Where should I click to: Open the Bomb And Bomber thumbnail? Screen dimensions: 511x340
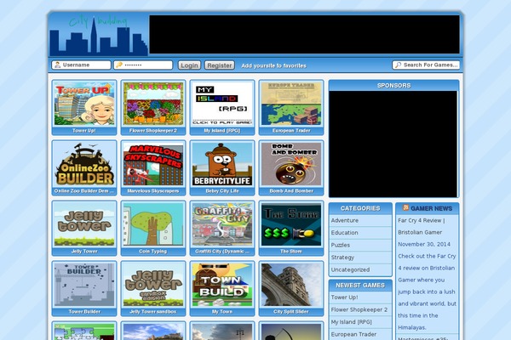click(291, 164)
